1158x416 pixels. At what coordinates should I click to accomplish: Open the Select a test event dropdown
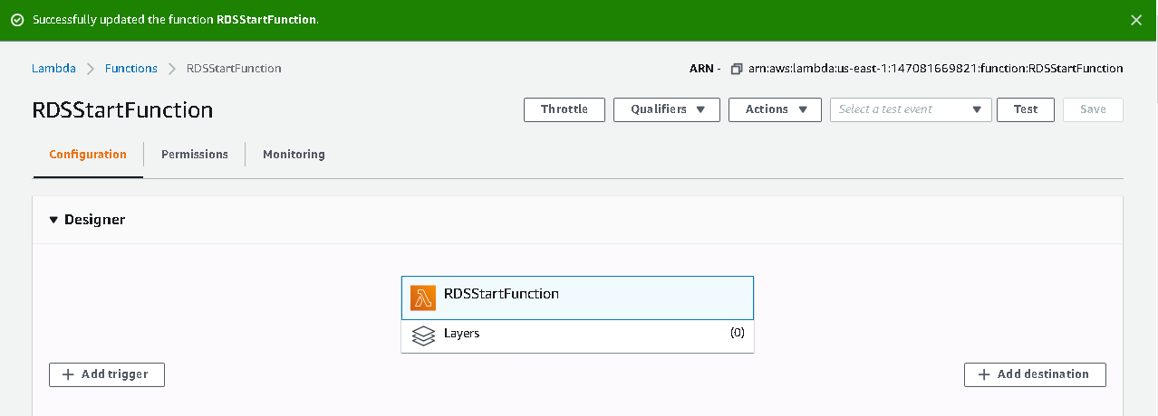(x=910, y=109)
